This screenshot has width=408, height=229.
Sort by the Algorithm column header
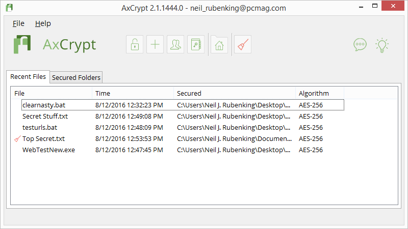pyautogui.click(x=320, y=93)
